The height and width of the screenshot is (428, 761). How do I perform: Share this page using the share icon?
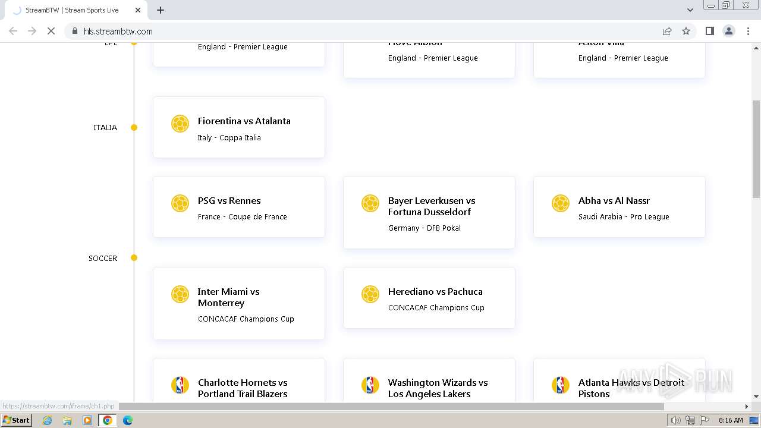[x=667, y=31]
